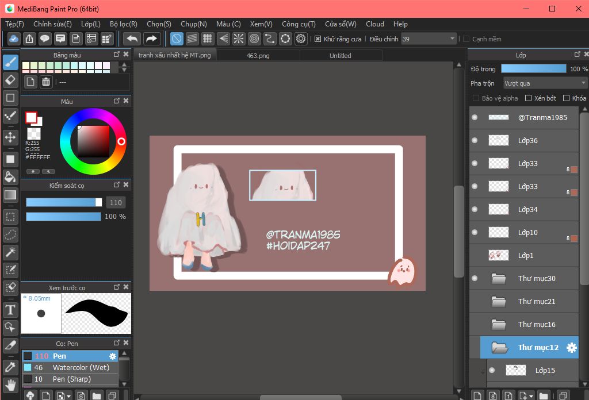The height and width of the screenshot is (400, 589).
Task: Select the Gradient tool
Action: pos(10,195)
